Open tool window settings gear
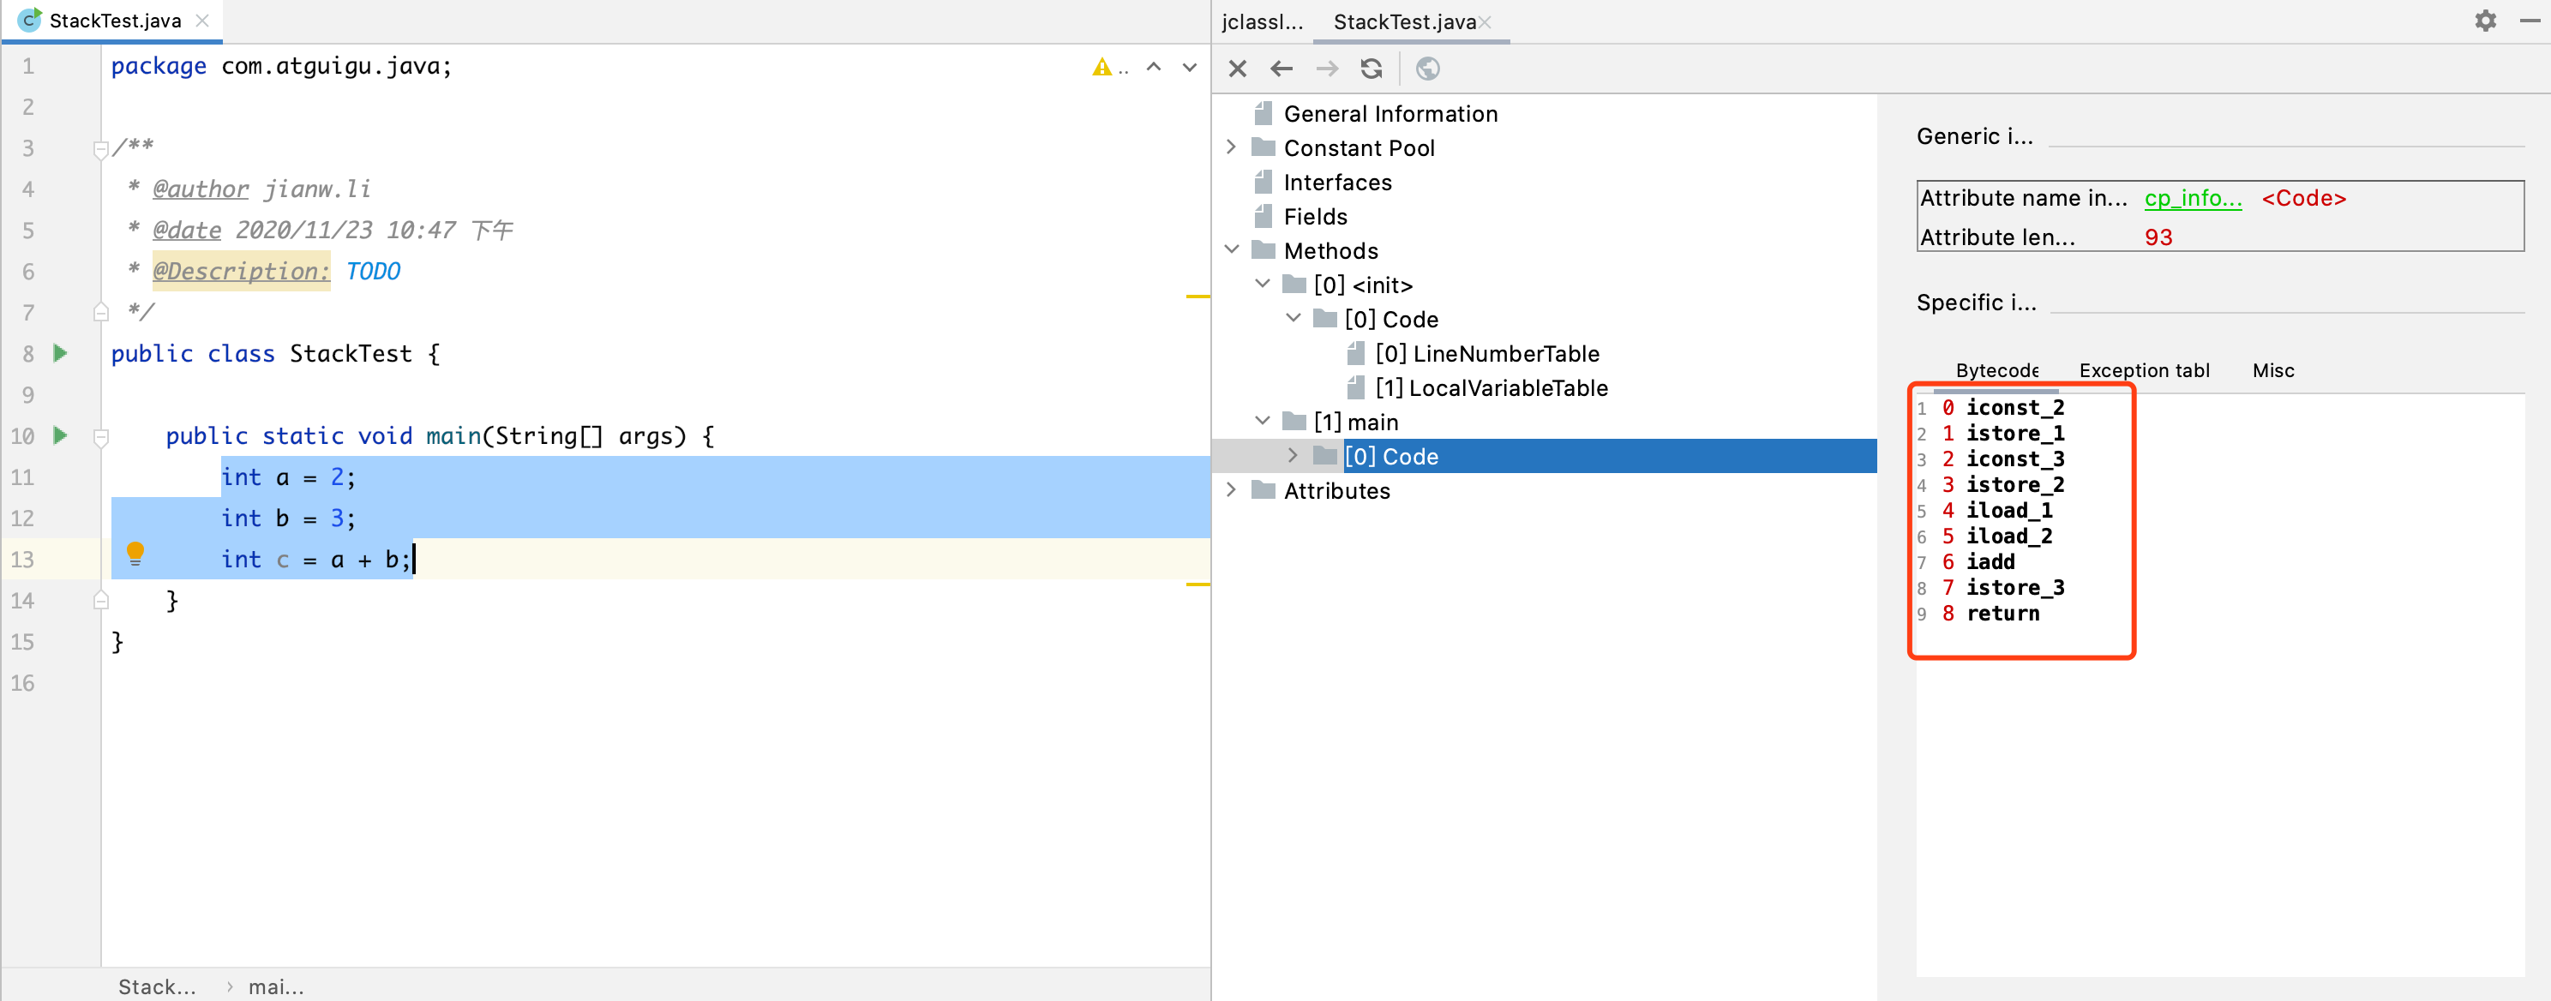Image resolution: width=2551 pixels, height=1001 pixels. 2486,21
